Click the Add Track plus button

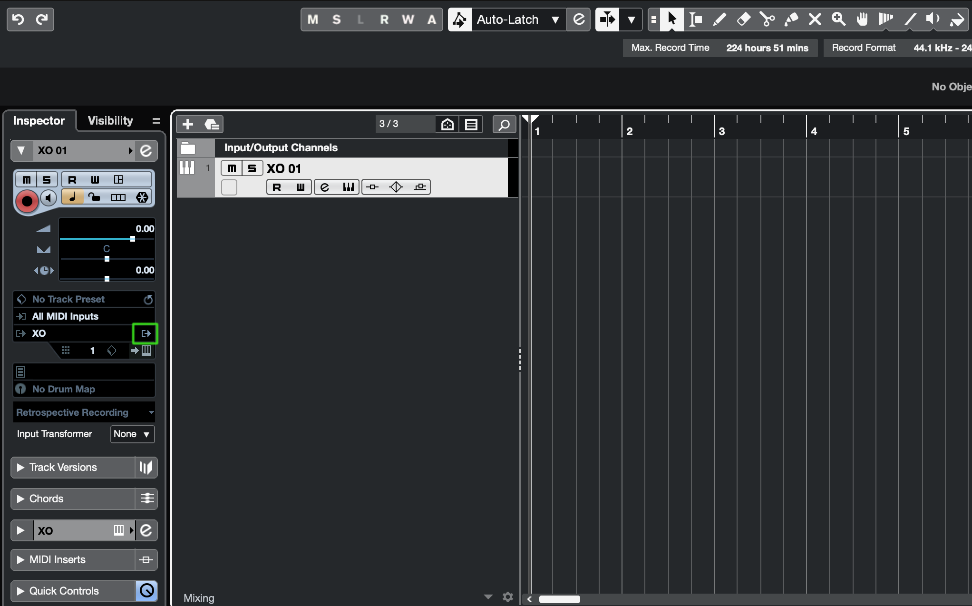[188, 124]
